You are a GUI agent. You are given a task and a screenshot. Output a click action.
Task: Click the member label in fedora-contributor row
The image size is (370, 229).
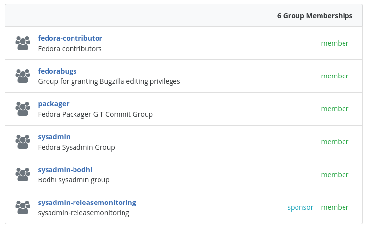tap(335, 43)
